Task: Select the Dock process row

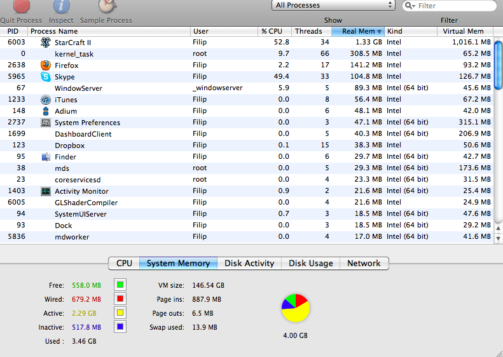Action: point(246,226)
